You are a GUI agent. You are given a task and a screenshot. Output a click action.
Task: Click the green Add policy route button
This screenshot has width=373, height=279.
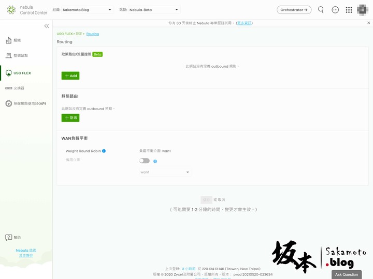pyautogui.click(x=70, y=75)
